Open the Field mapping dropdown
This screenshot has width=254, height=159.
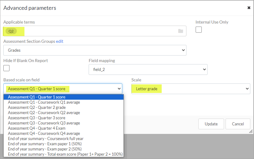point(148,69)
